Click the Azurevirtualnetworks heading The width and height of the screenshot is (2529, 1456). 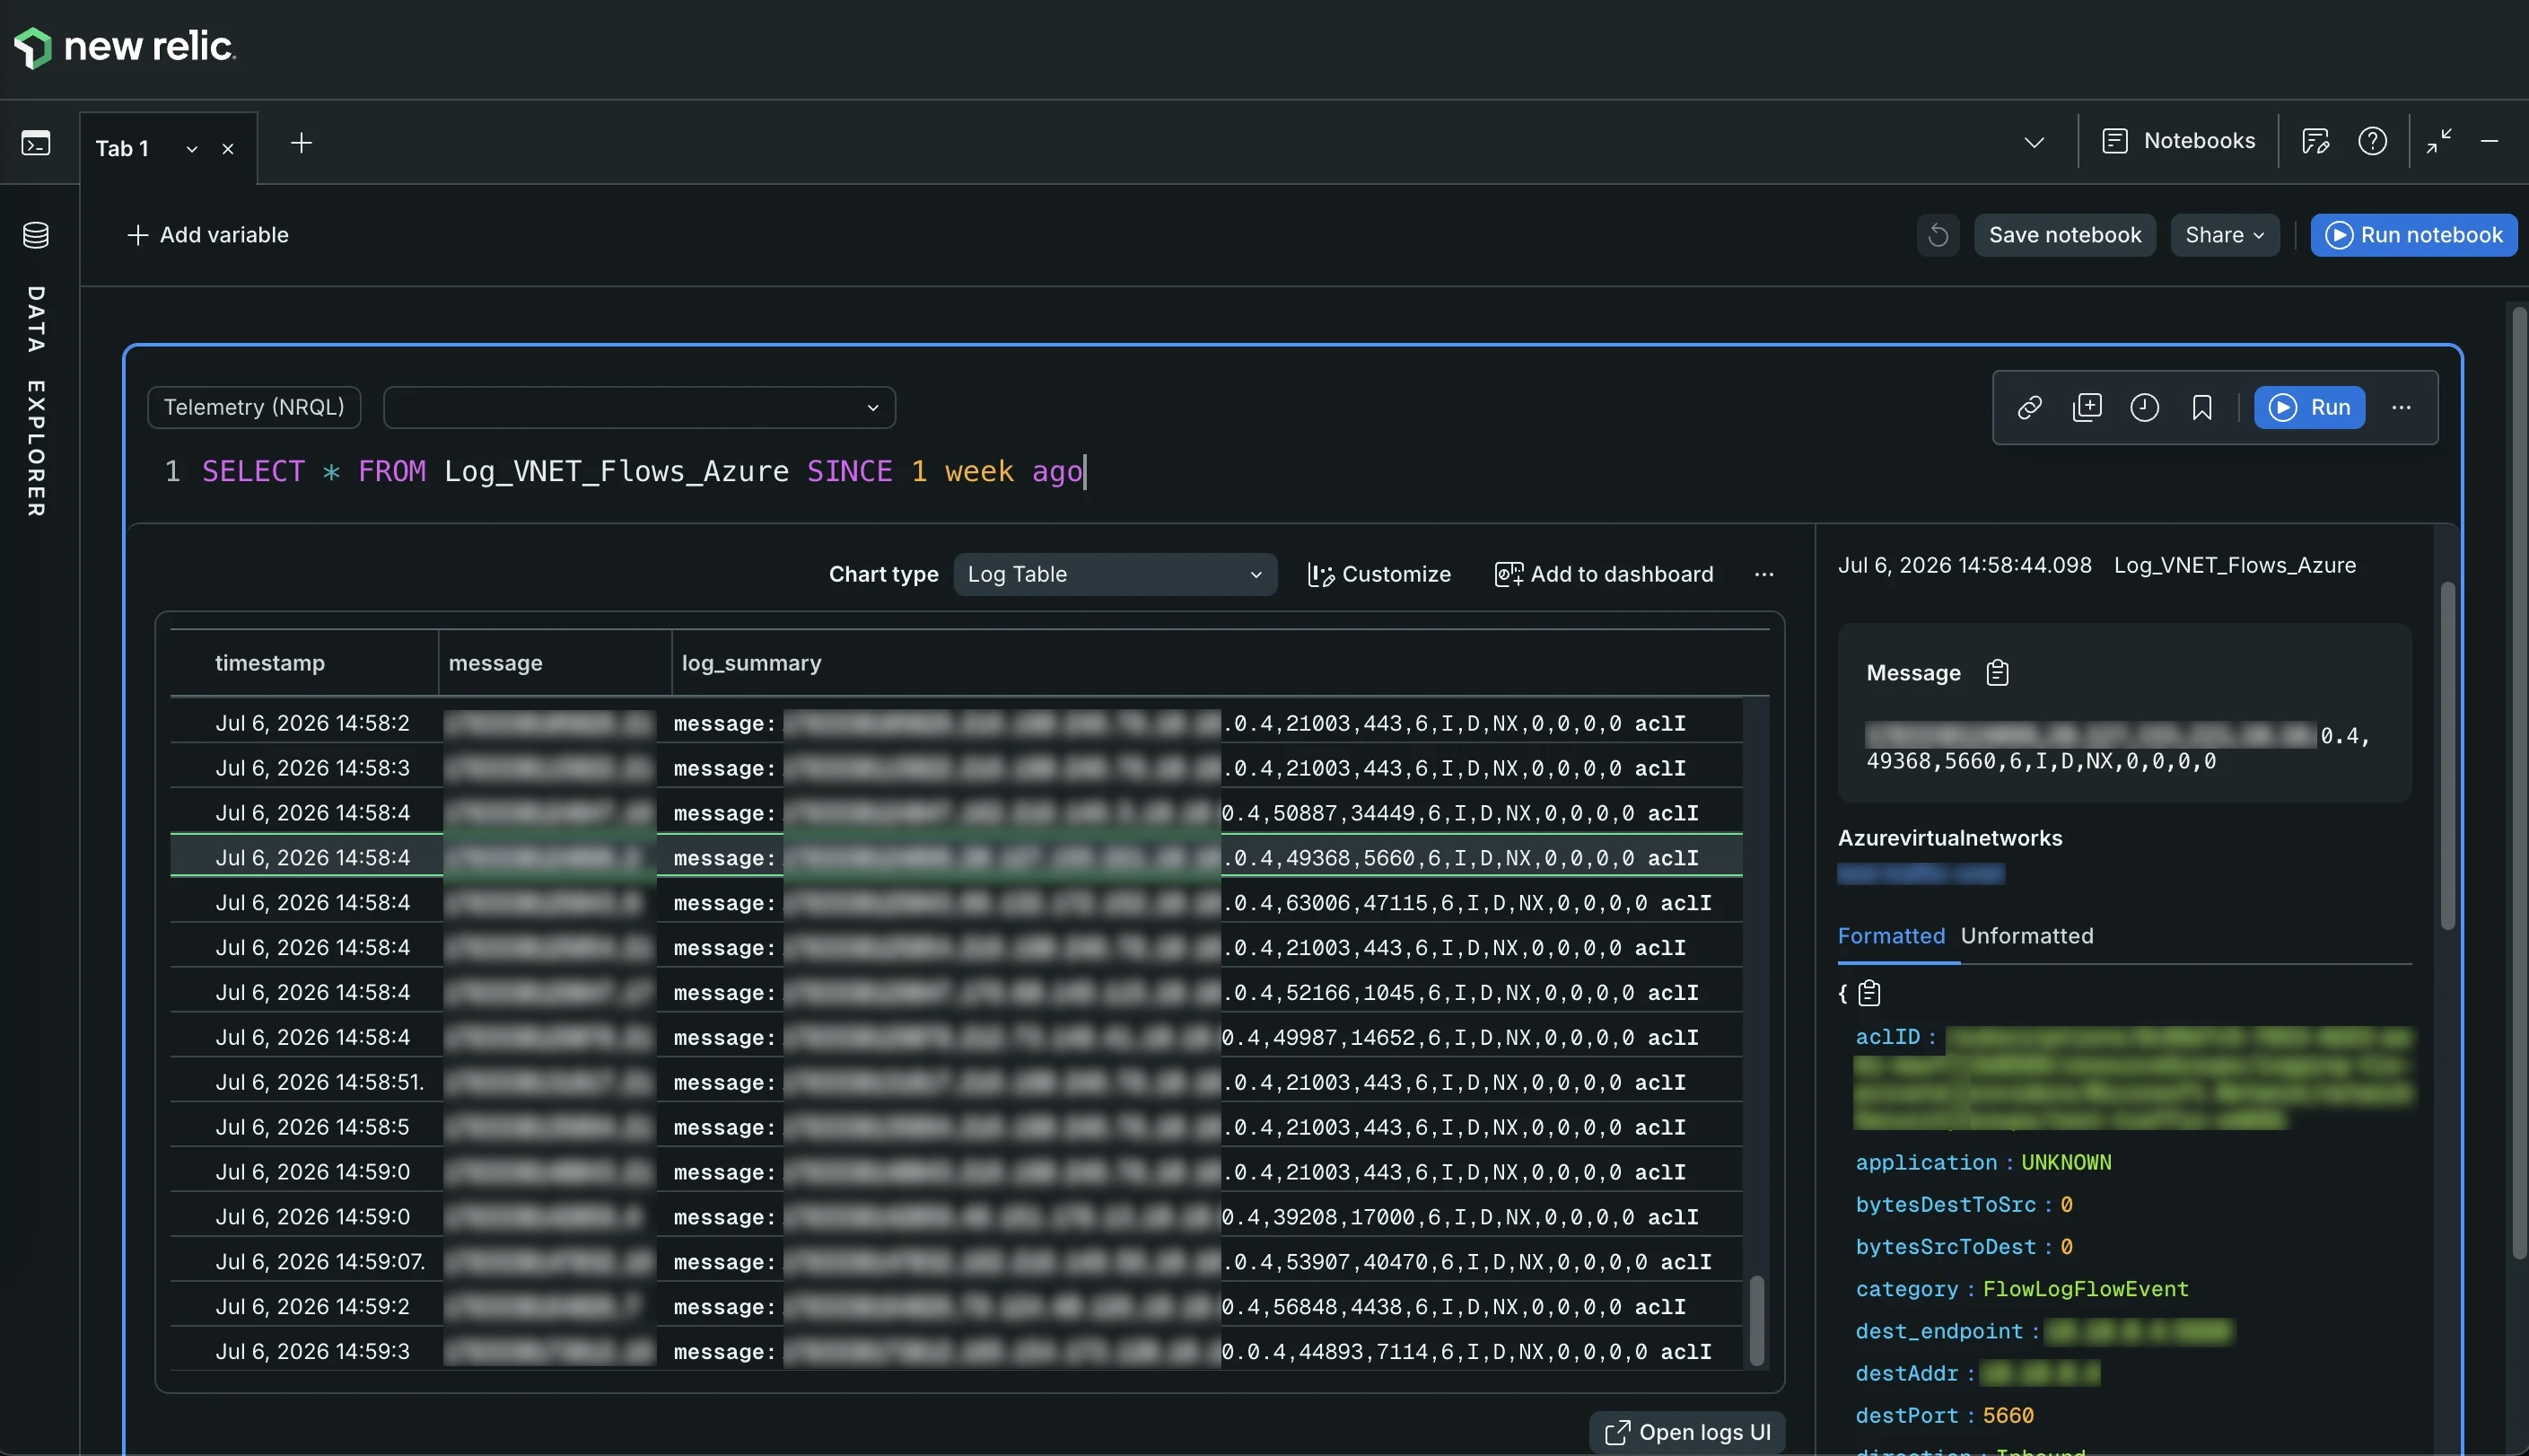tap(1949, 838)
